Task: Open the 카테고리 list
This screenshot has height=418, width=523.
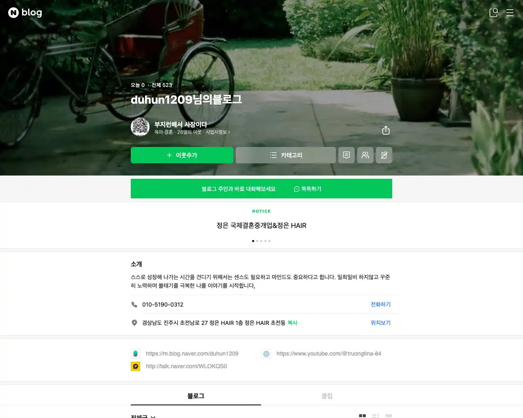Action: [x=286, y=155]
